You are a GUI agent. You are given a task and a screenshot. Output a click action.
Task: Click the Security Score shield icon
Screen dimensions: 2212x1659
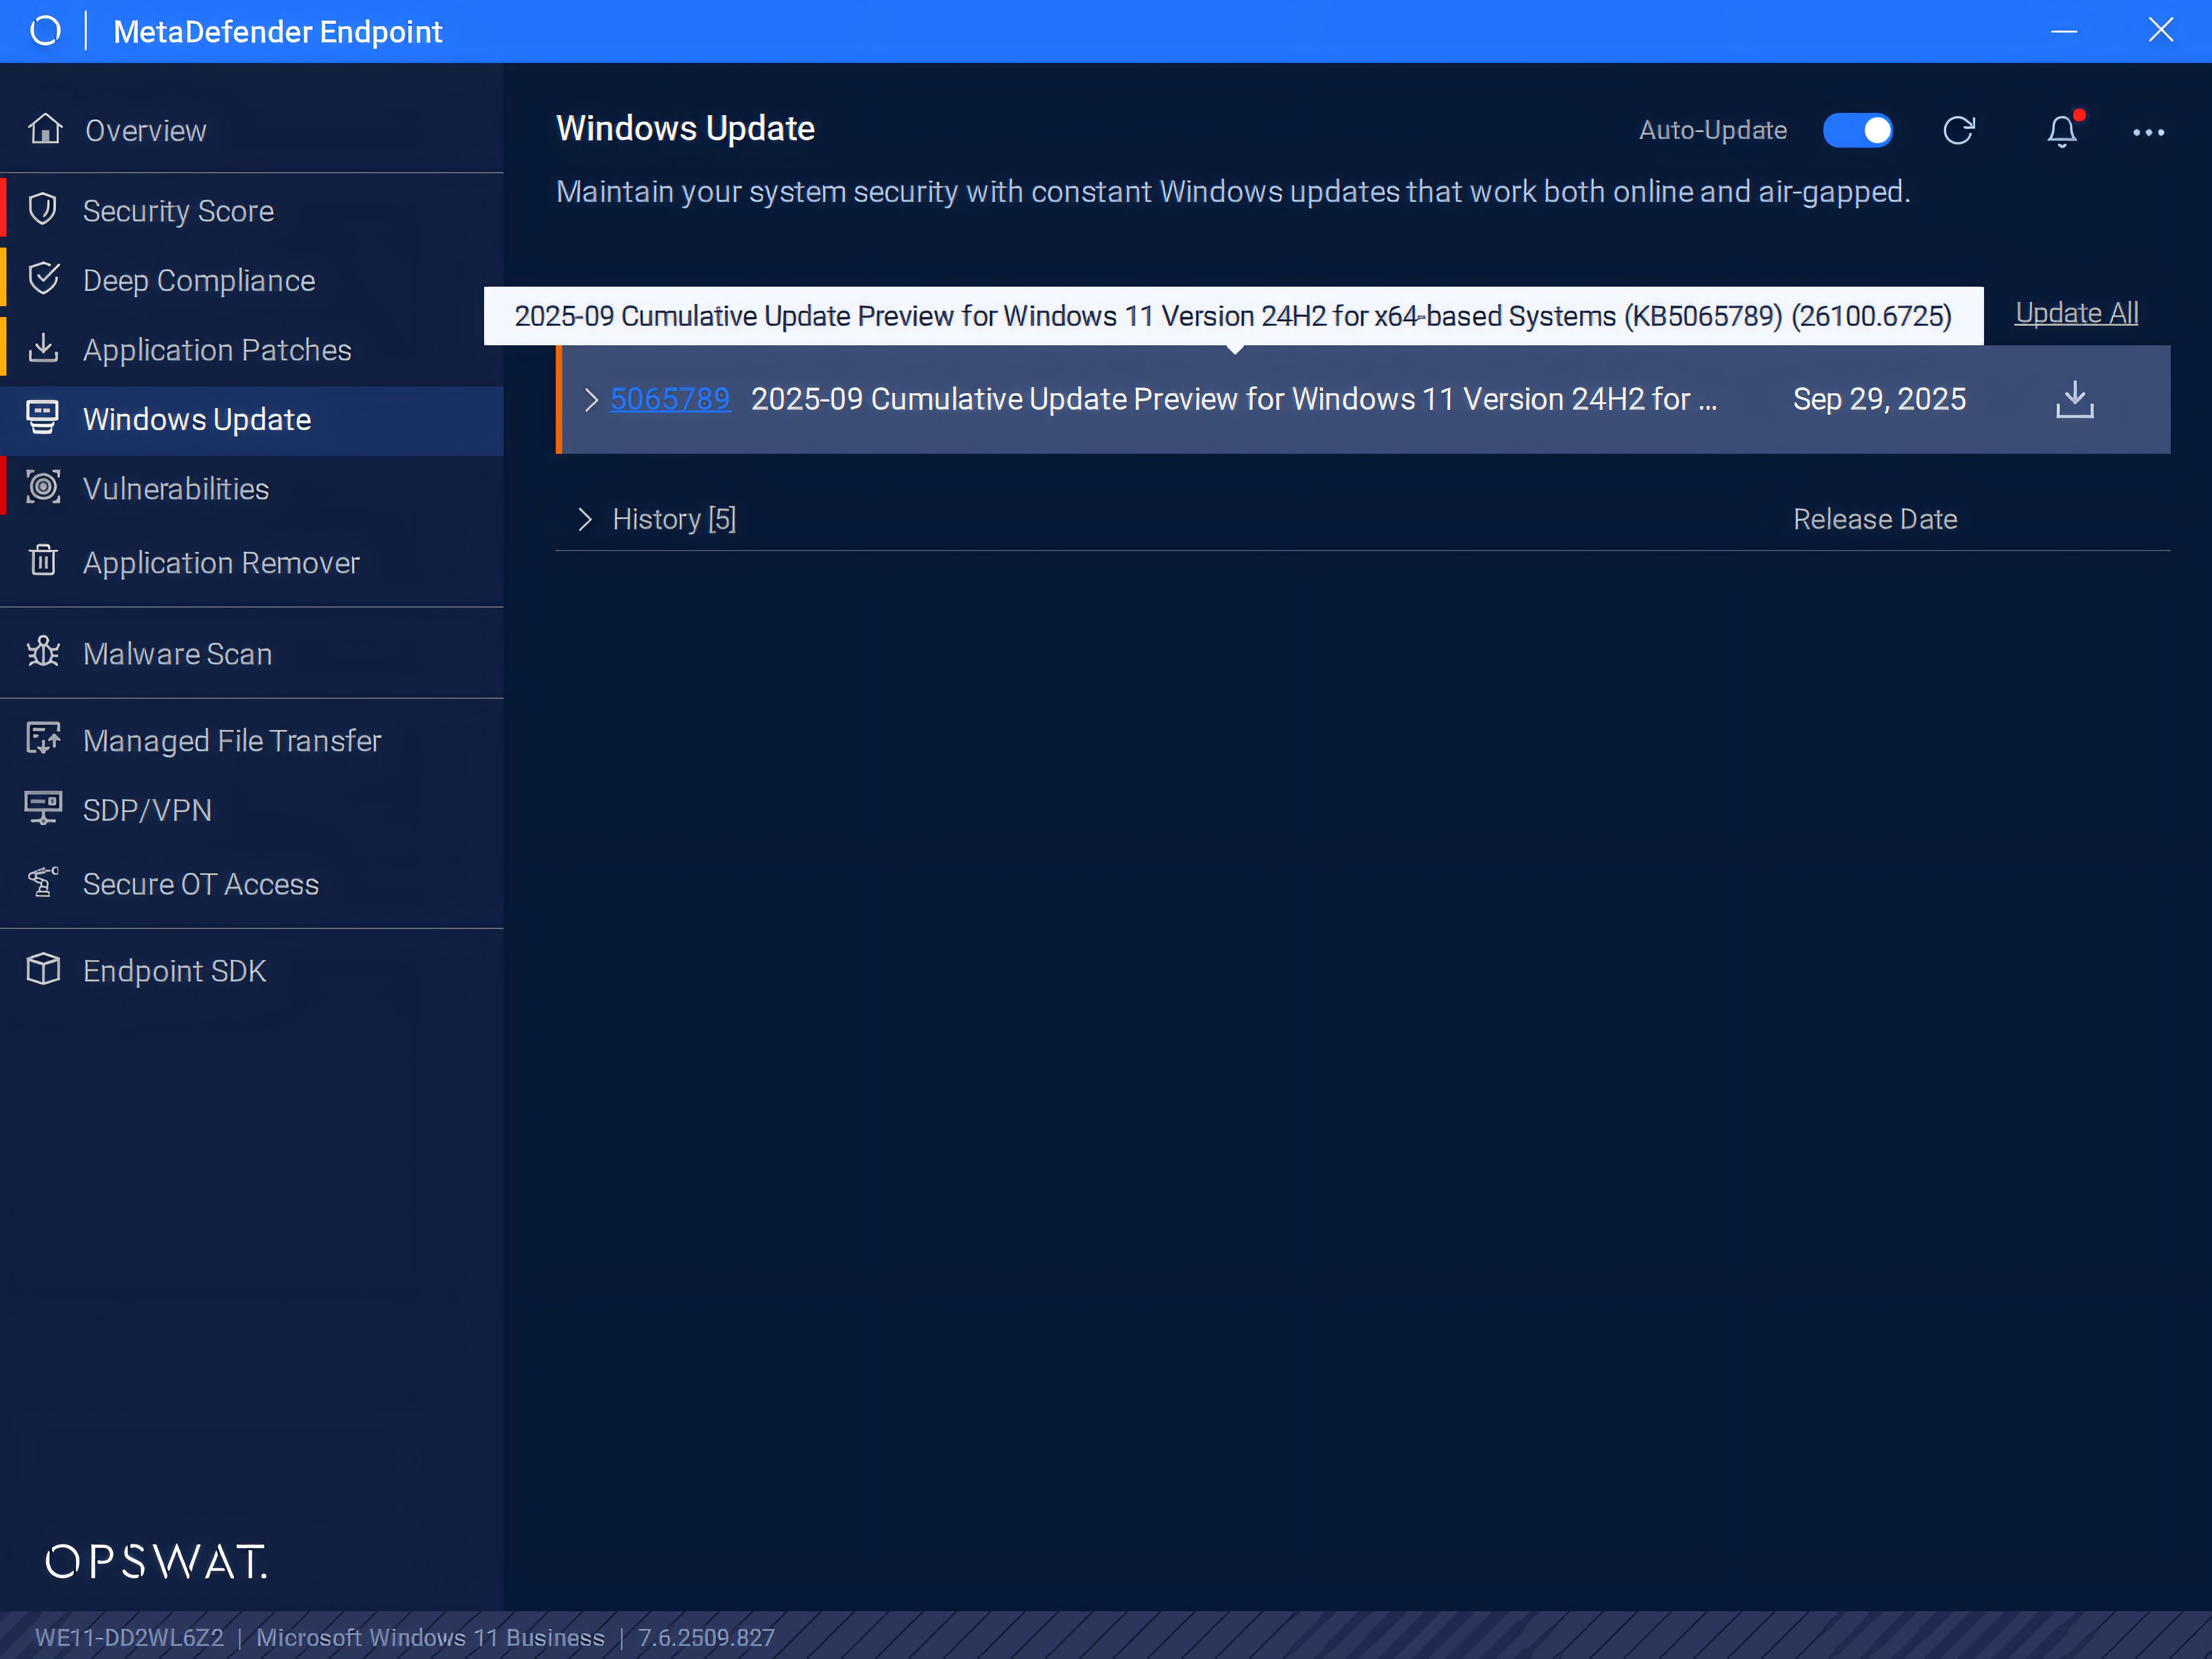(43, 209)
